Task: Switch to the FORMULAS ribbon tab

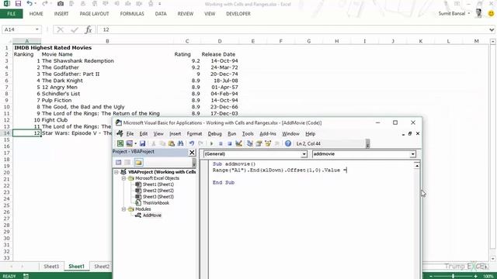Action: (132, 14)
